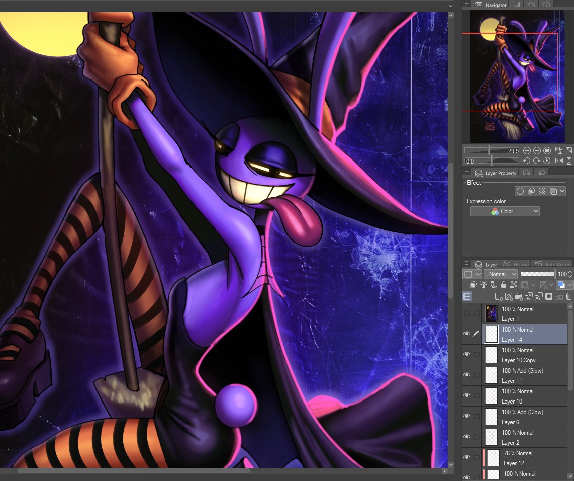The width and height of the screenshot is (574, 481).
Task: Reset canvas rotation in the Navigator
Action: 547,161
